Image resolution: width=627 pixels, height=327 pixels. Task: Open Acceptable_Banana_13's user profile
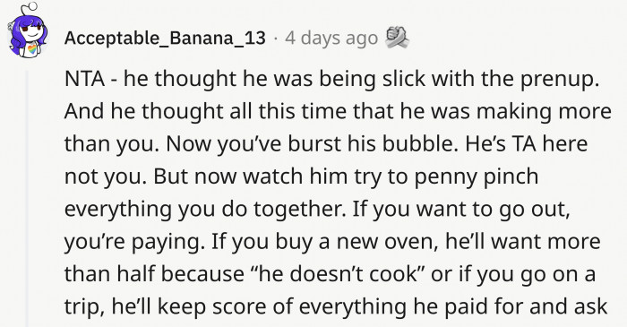pos(165,39)
